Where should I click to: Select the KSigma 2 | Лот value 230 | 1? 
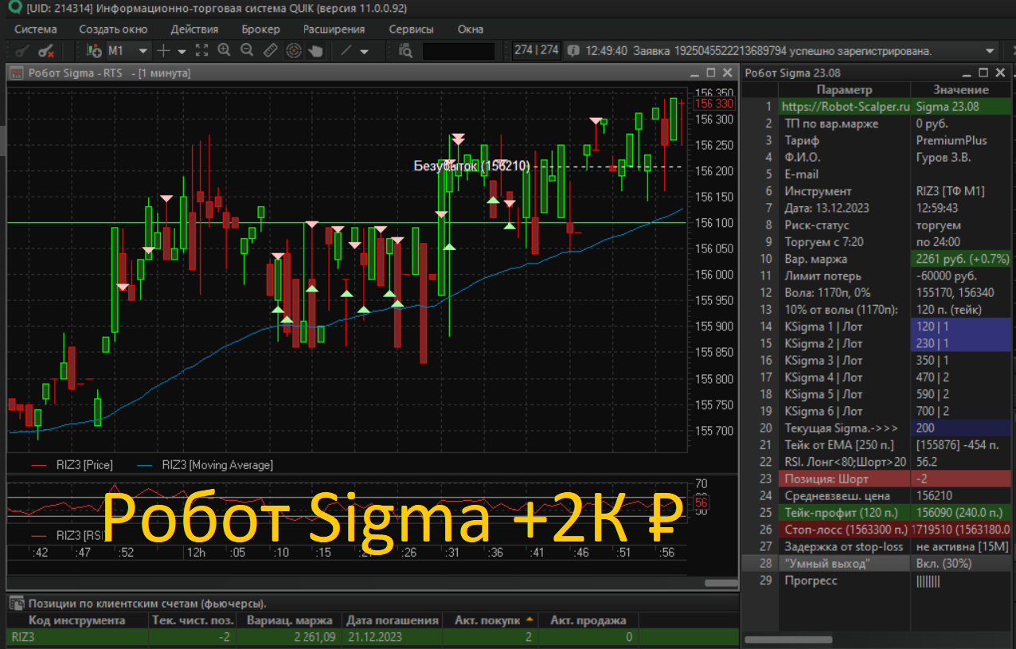[x=961, y=343]
